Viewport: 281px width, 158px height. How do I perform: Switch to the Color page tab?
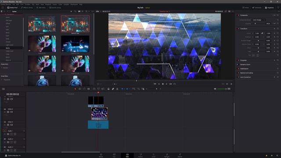point(154,155)
